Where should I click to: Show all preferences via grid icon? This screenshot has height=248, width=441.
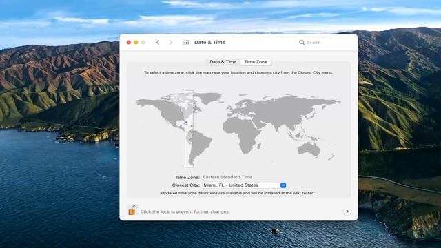click(185, 43)
